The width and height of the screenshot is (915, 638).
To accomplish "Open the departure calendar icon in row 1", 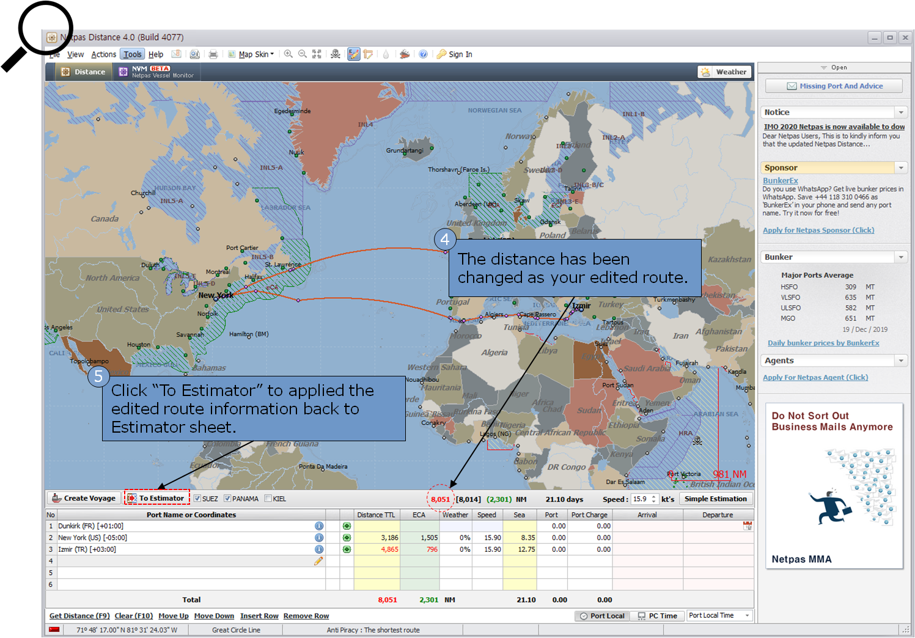I will pyautogui.click(x=748, y=526).
